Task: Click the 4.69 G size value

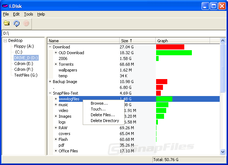Action: 125,93
